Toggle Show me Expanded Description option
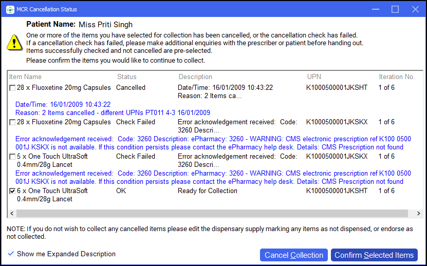The width and height of the screenshot is (427, 266). [11, 254]
